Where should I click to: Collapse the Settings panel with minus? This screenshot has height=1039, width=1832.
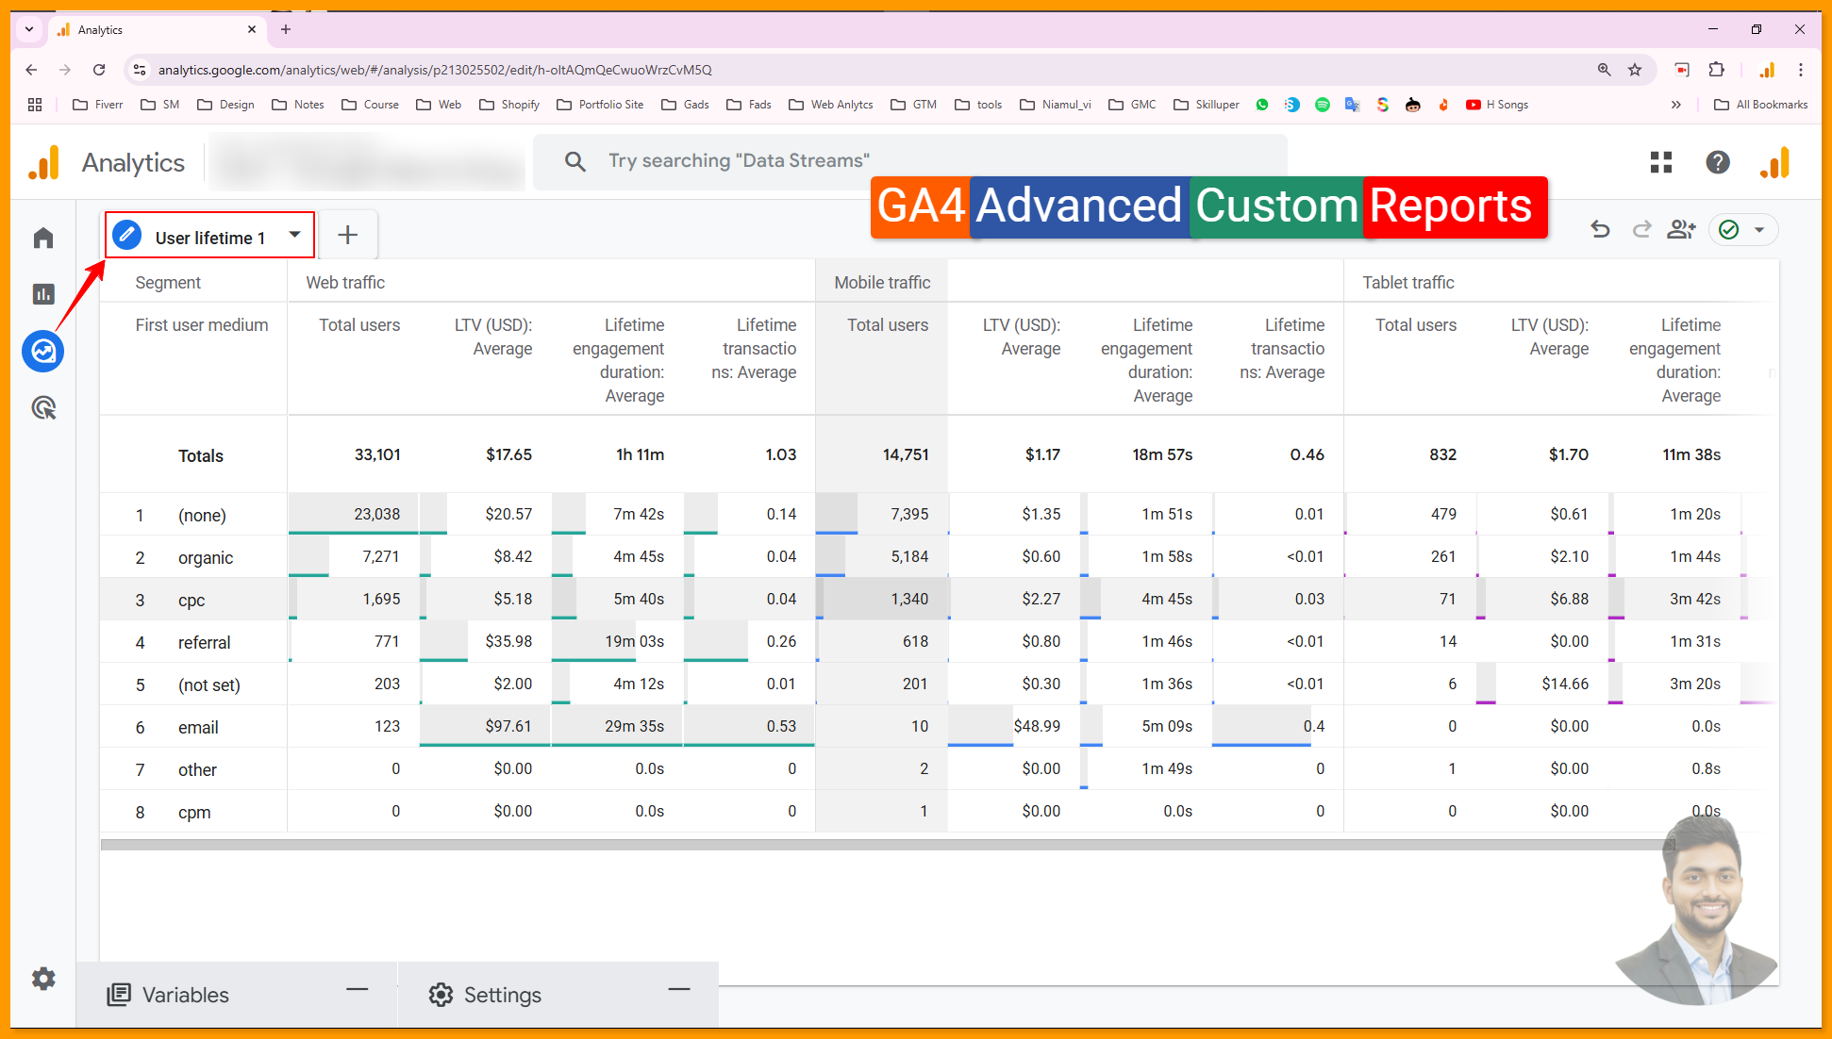pos(679,990)
